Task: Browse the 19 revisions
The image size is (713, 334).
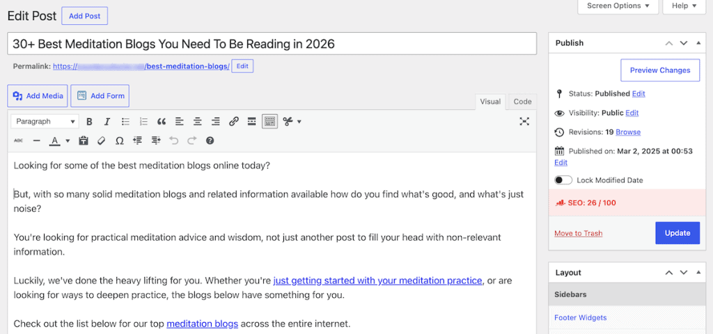Action: pyautogui.click(x=628, y=132)
